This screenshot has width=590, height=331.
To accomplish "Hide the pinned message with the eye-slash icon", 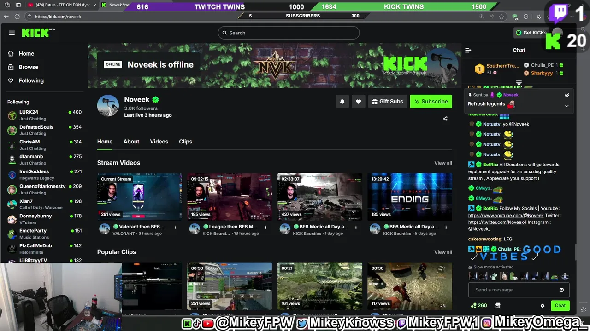I will 567,95.
